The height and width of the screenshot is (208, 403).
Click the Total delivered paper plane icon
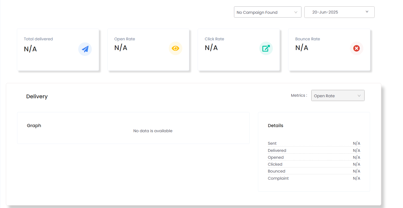coord(85,49)
